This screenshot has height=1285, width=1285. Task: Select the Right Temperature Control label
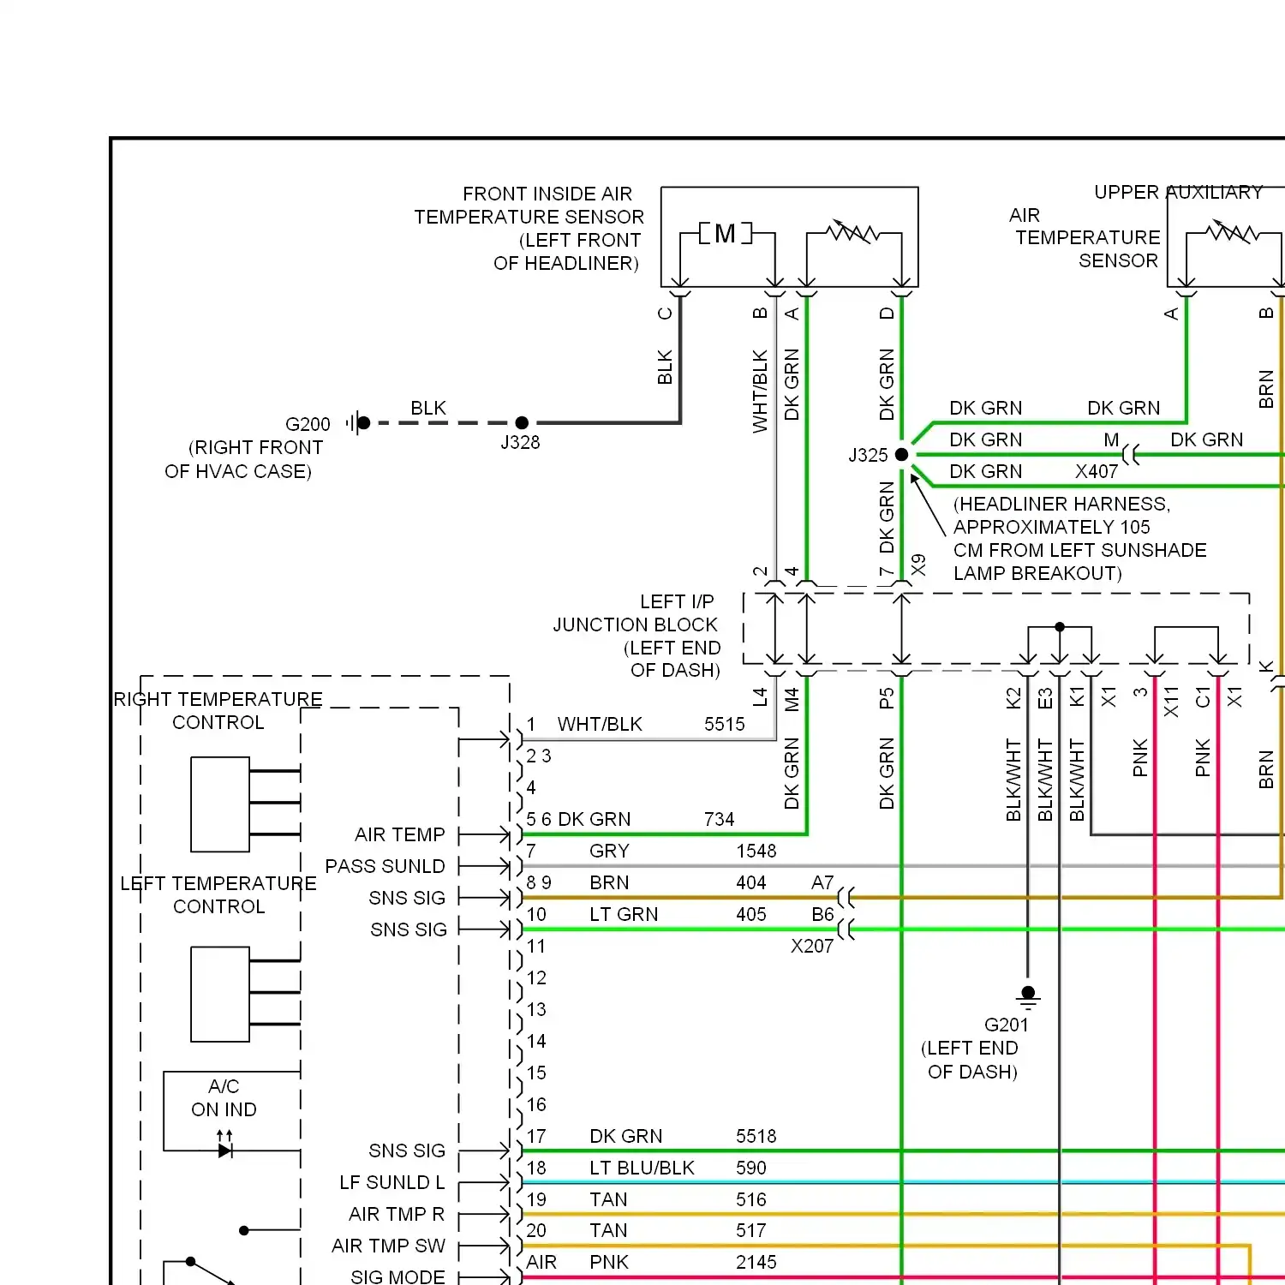(218, 711)
